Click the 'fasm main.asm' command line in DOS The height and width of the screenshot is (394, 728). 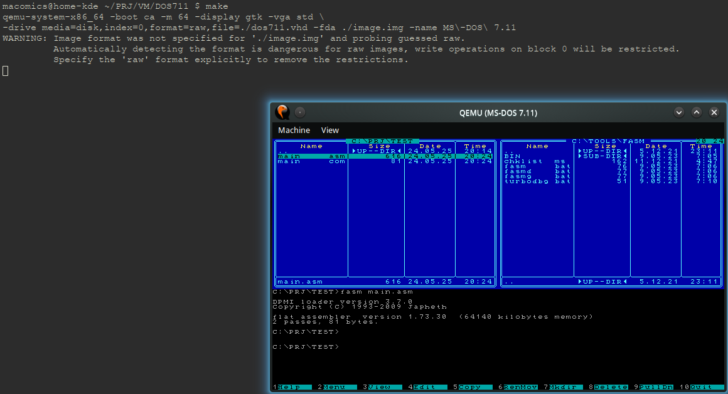click(x=343, y=292)
